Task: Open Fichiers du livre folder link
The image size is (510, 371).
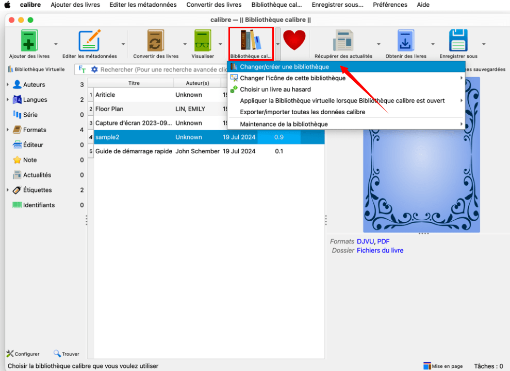Action: click(380, 251)
